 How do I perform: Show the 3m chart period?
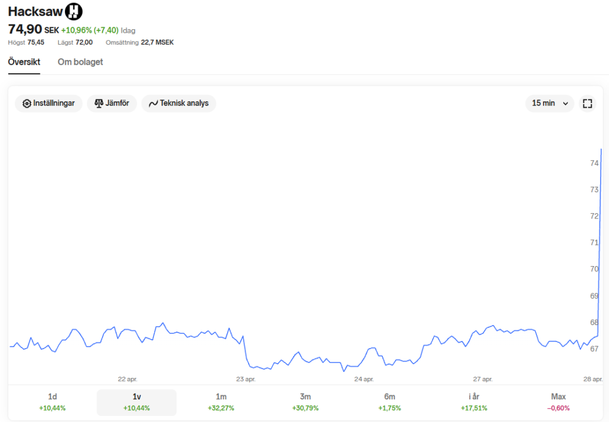tap(305, 402)
